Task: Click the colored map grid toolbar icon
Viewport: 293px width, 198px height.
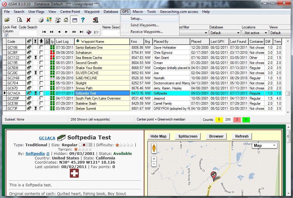Action: (x=49, y=20)
